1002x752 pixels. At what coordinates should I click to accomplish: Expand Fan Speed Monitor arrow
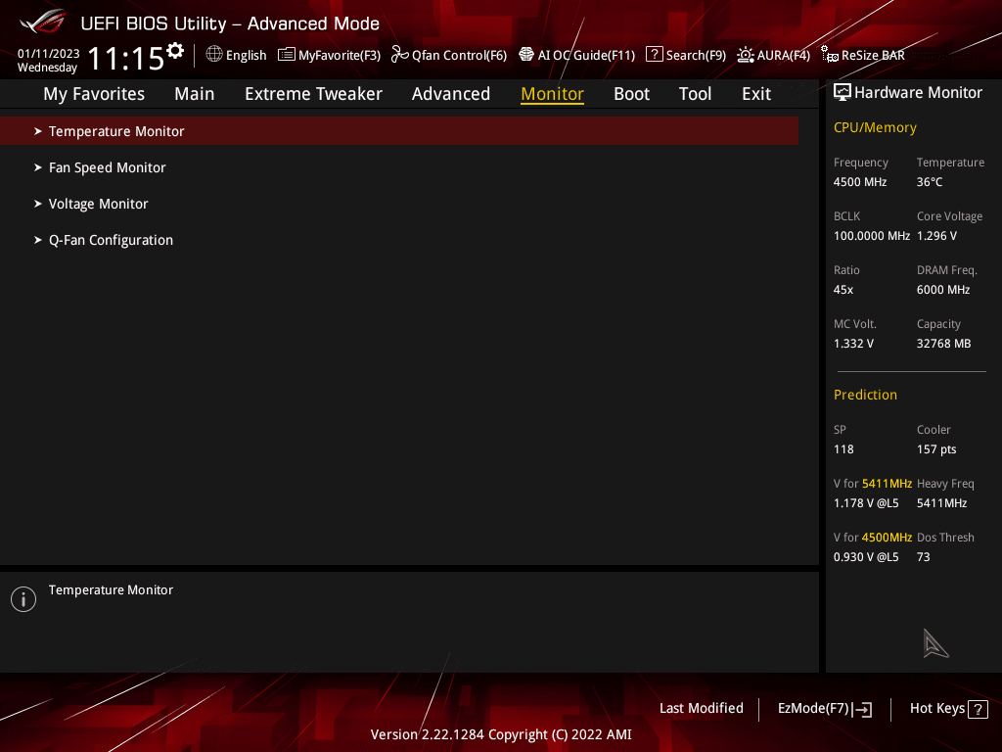(x=38, y=167)
